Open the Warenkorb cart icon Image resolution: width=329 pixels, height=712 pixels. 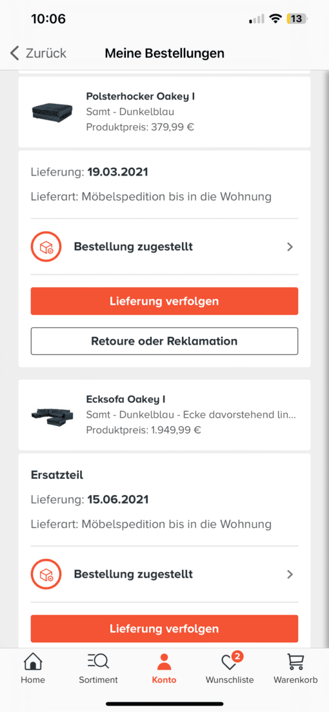295,662
